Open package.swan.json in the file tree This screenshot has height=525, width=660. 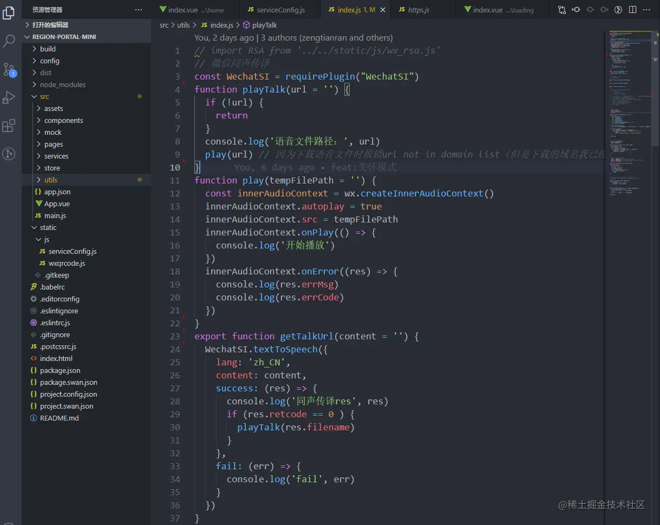coord(86,382)
